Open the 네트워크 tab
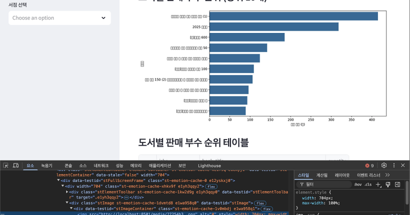 [x=101, y=165]
